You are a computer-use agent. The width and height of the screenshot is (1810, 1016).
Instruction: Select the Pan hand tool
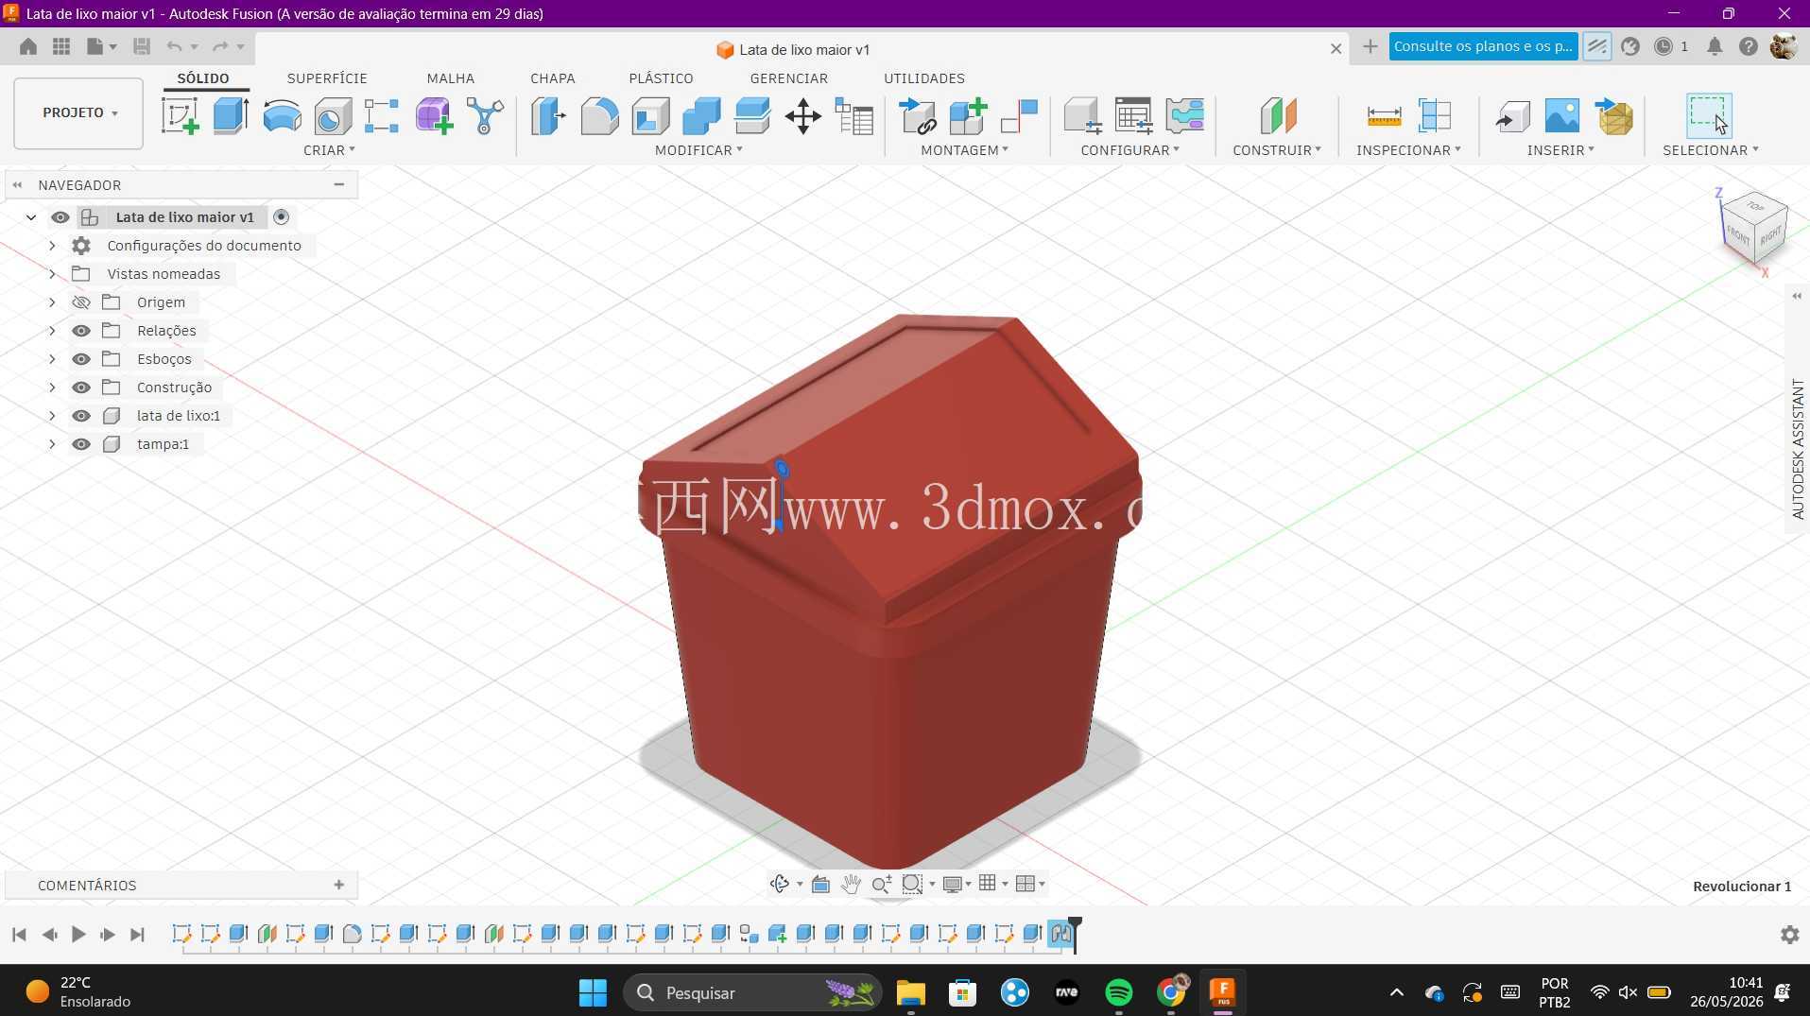point(851,885)
